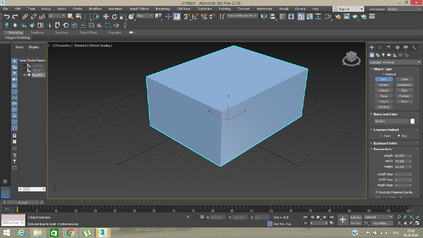423x238 pixels.
Task: Choose the Rectangular Selection Region tool
Action: pos(88,17)
